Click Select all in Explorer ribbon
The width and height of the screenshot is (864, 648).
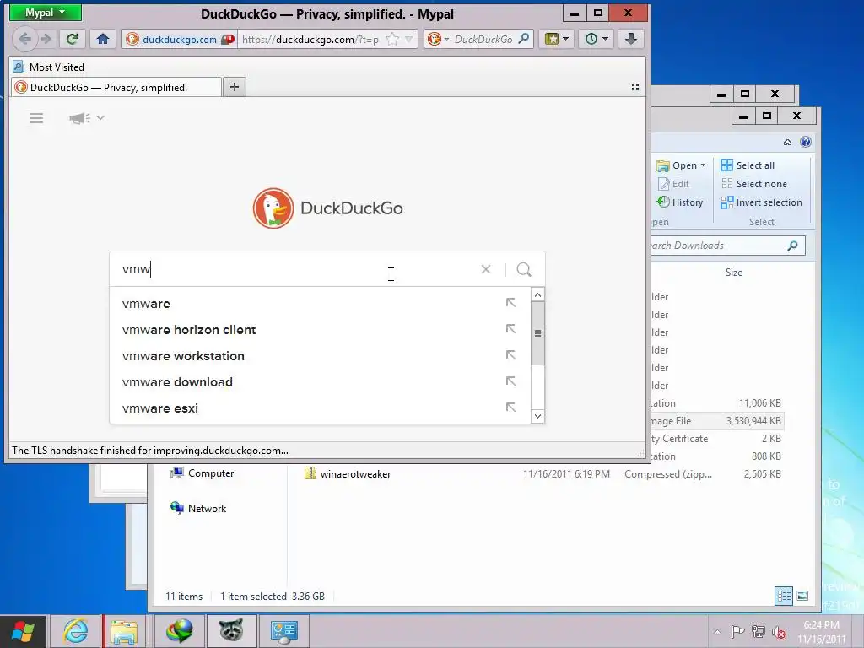[748, 165]
